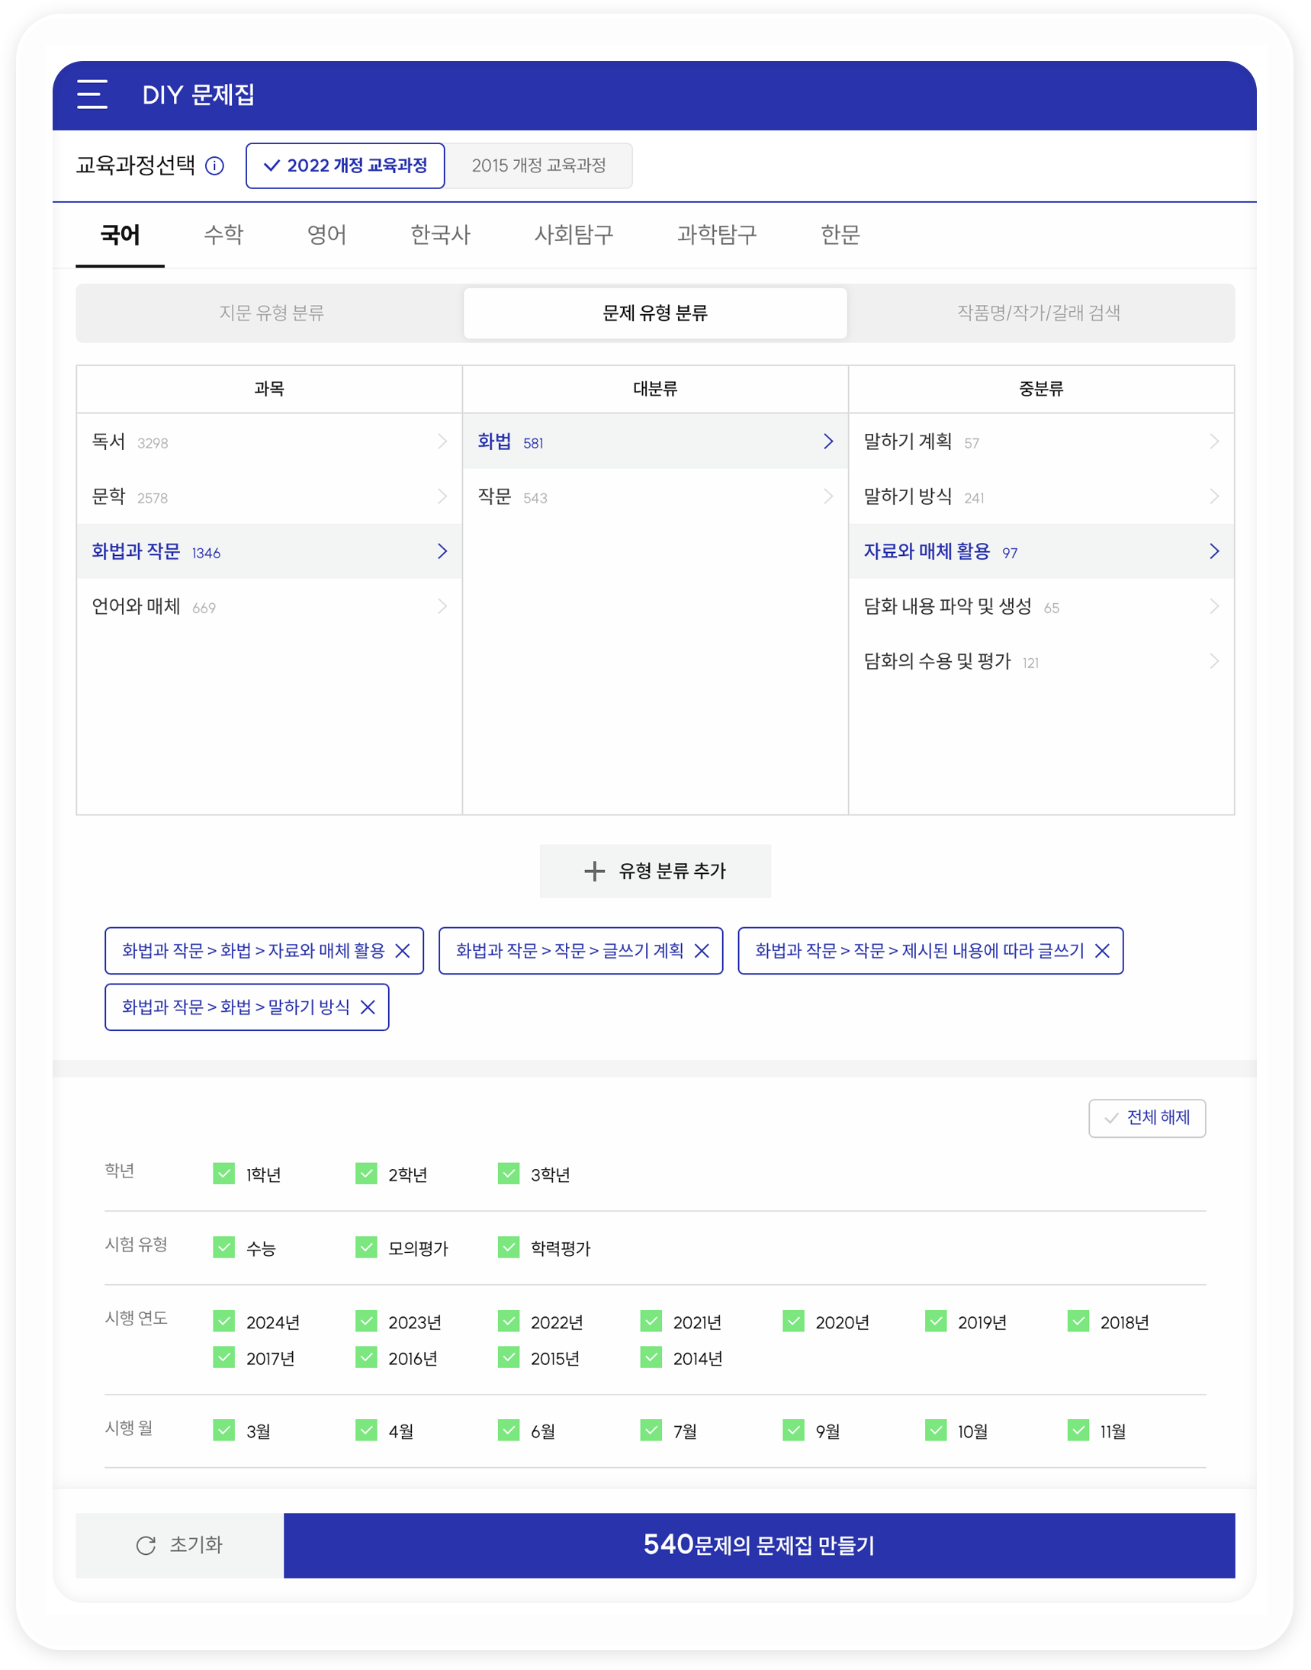
Task: Expand the 독서 subject row
Action: point(442,442)
